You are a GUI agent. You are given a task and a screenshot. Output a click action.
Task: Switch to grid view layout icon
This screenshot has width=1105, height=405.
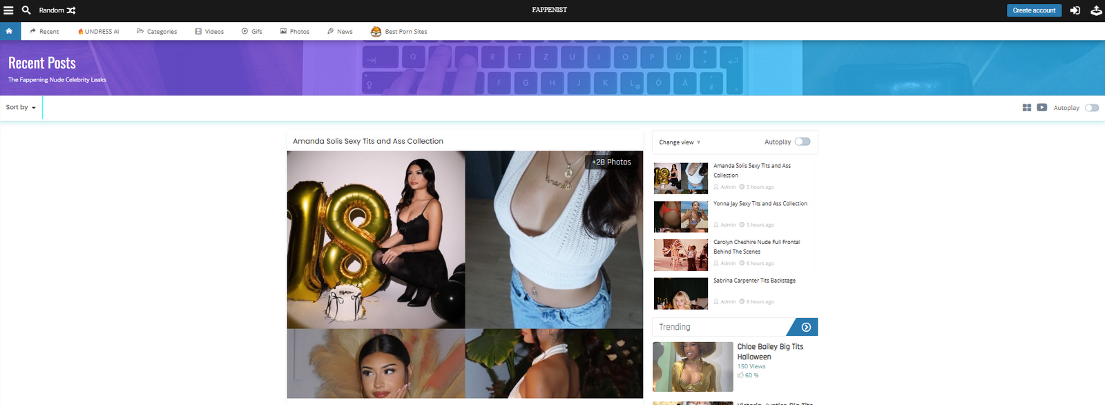coord(1027,108)
